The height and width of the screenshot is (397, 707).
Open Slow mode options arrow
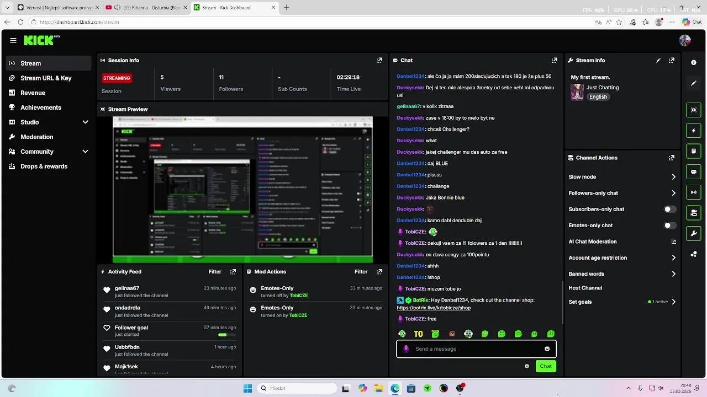coord(673,177)
